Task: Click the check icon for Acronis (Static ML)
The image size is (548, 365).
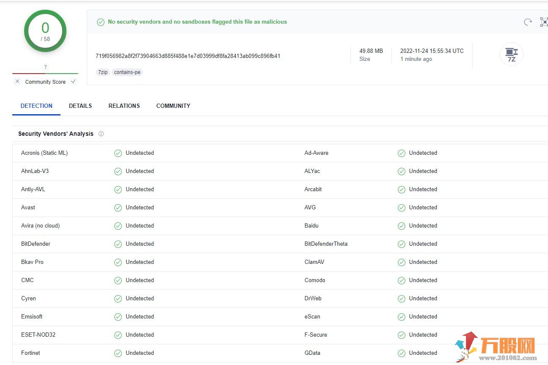Action: 118,153
